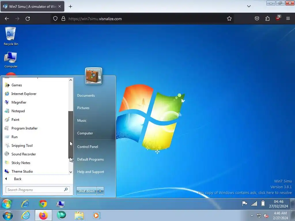Screen dimensions: 295x221
Task: Open the file explorer folder on host taskbar
Action: tap(79, 216)
